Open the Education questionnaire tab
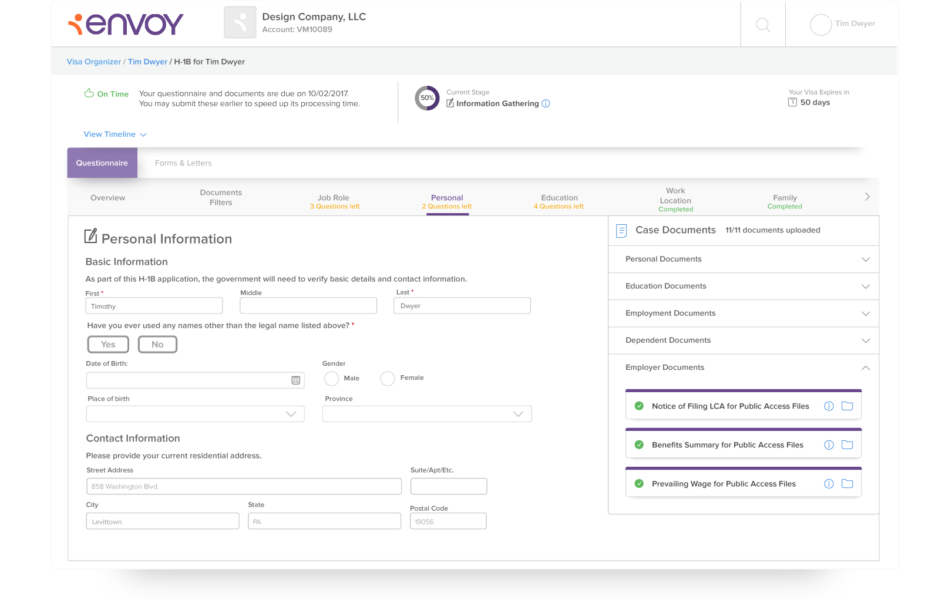Image resolution: width=942 pixels, height=600 pixels. (x=559, y=201)
